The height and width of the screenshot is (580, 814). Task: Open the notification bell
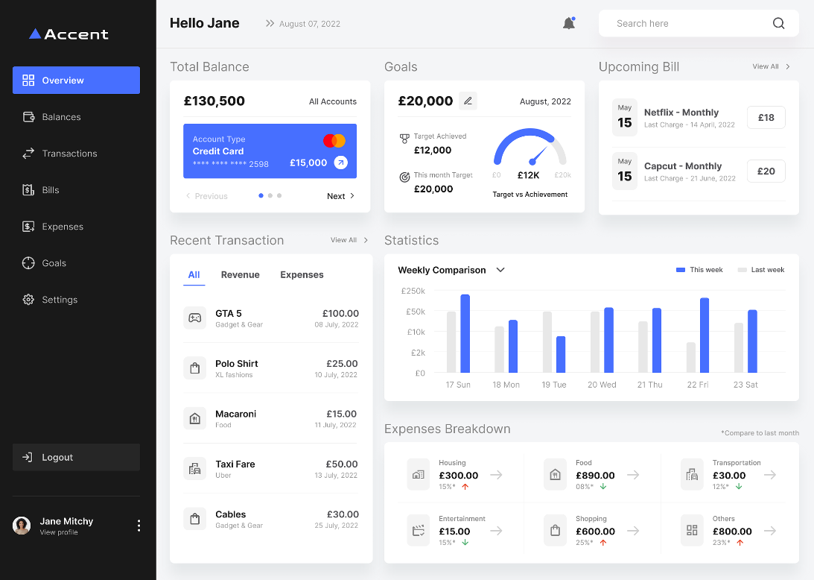569,23
